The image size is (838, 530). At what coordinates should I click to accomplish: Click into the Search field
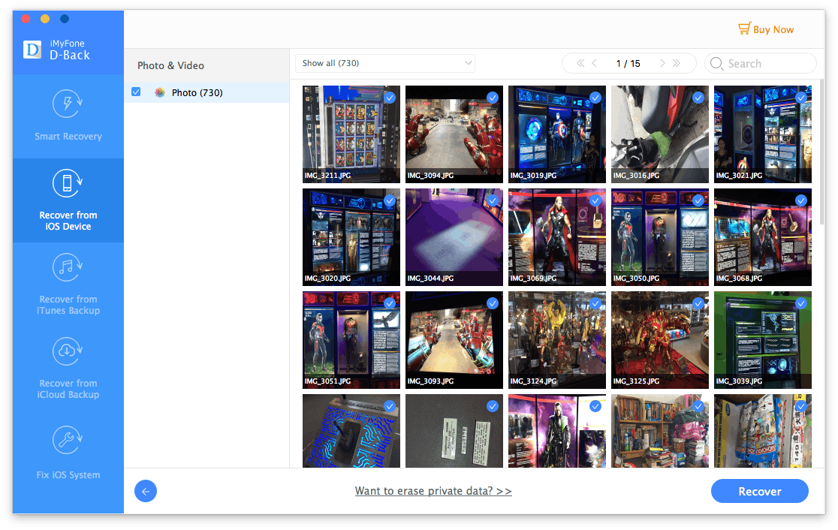point(761,64)
